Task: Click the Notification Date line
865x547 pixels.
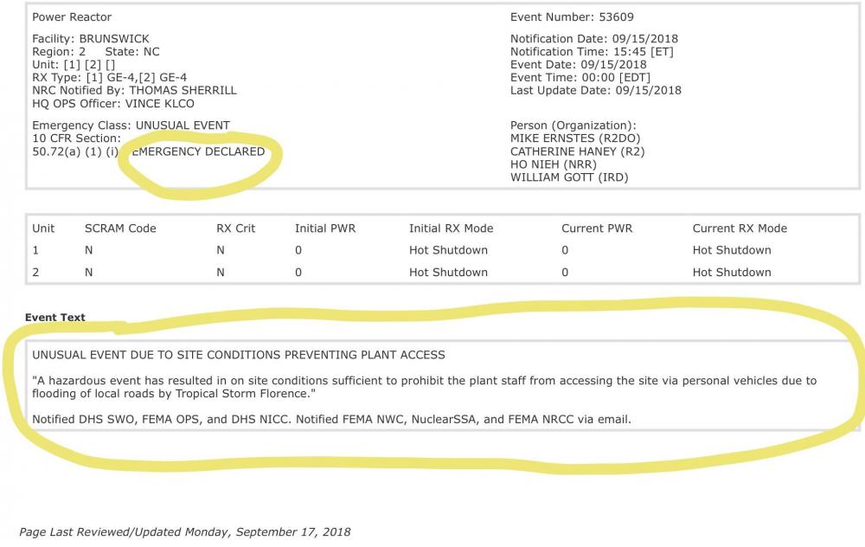Action: 594,39
